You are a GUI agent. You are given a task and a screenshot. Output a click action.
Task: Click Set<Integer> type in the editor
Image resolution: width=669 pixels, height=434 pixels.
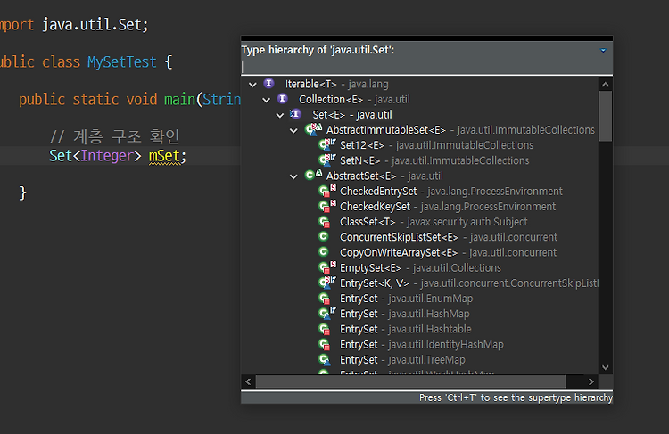[95, 156]
